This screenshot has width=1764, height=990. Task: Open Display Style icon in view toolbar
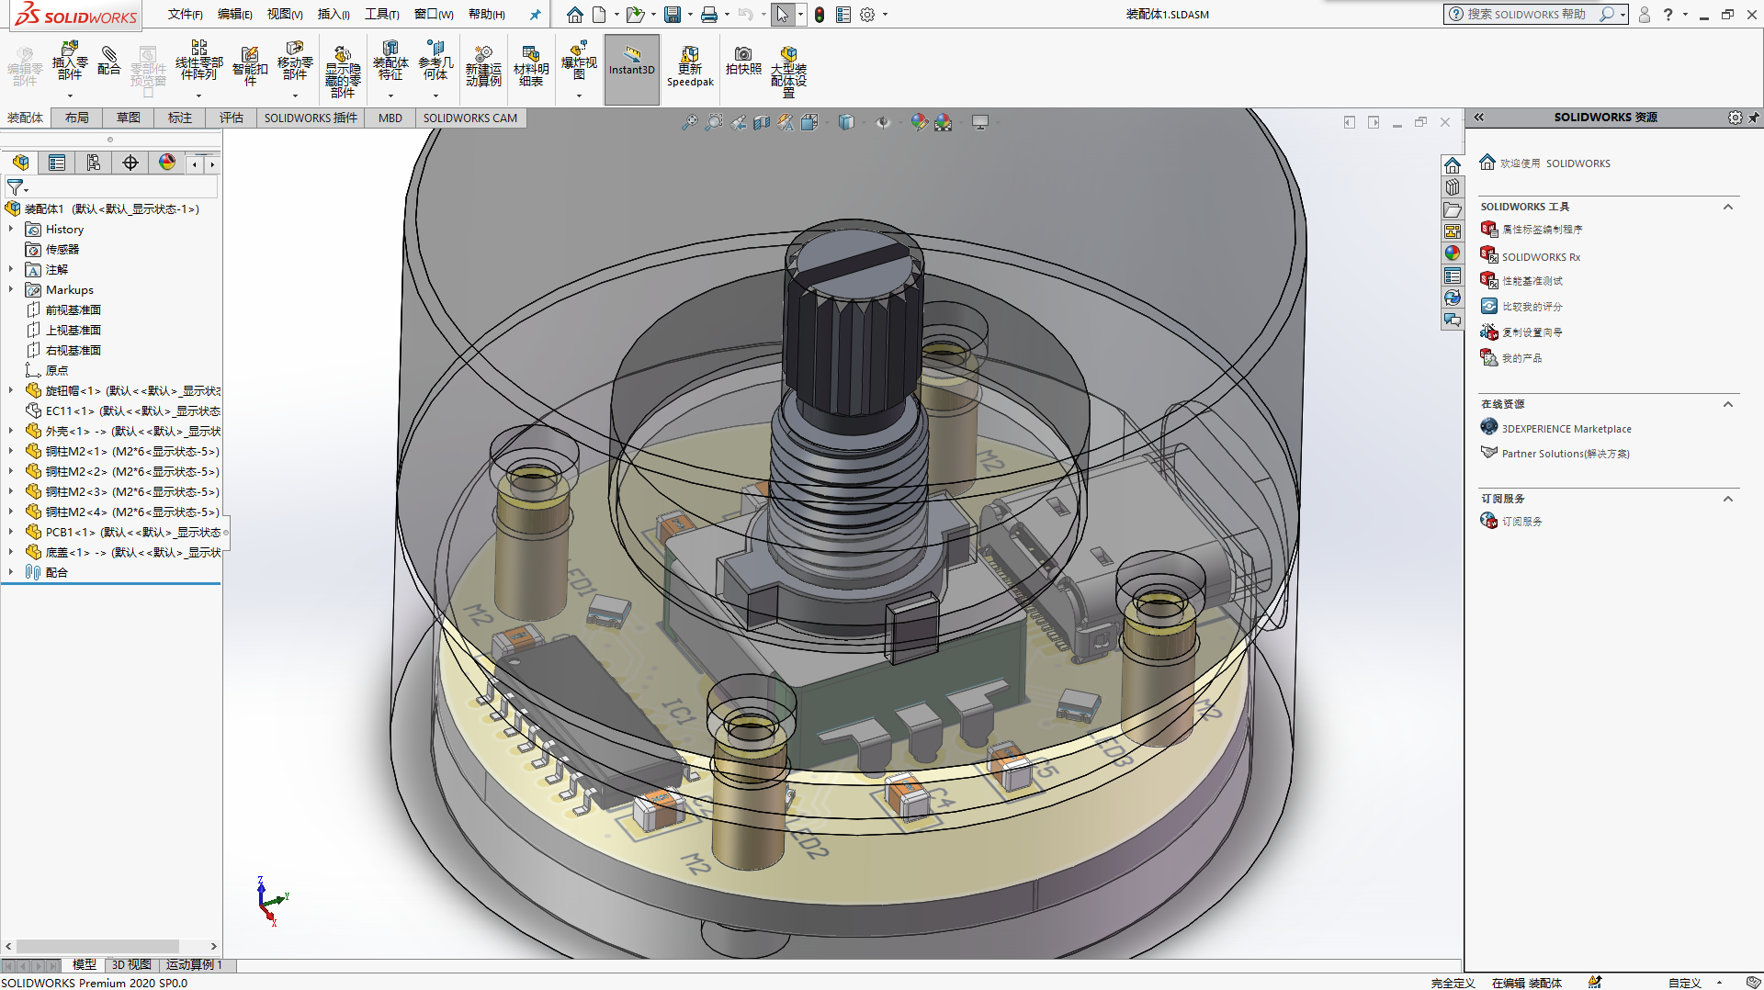coord(846,122)
